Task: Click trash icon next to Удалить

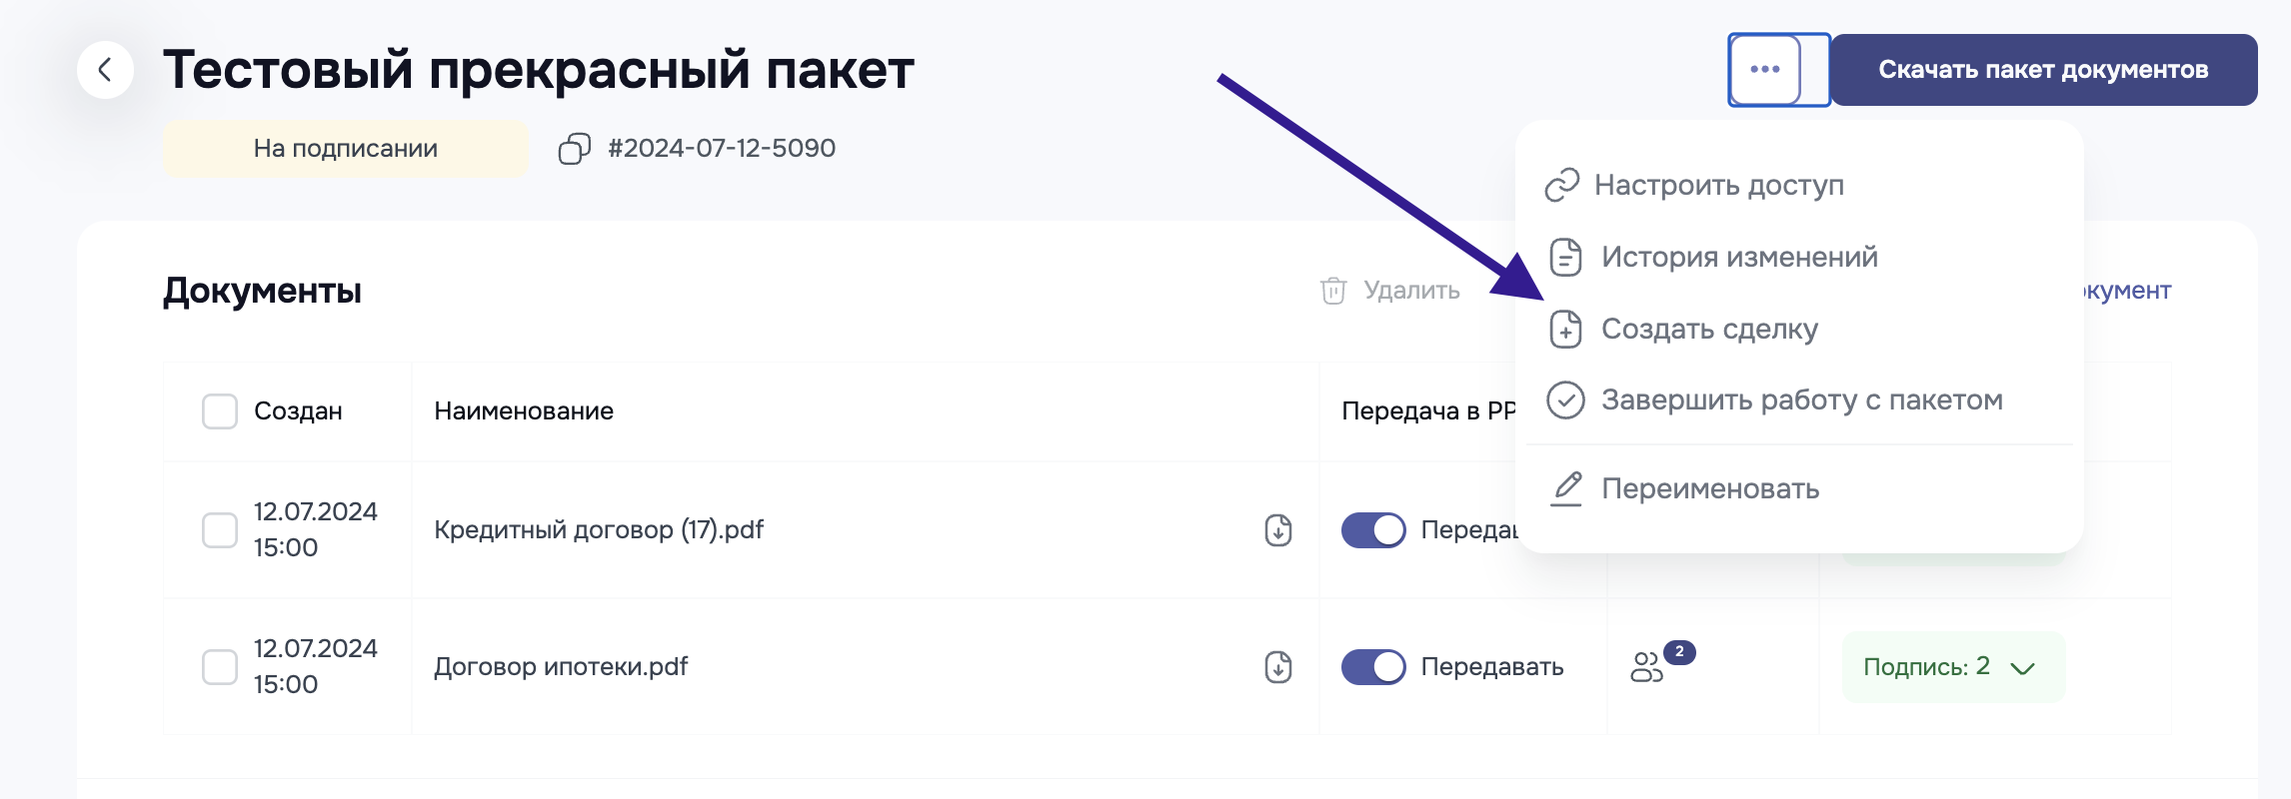Action: click(1333, 291)
